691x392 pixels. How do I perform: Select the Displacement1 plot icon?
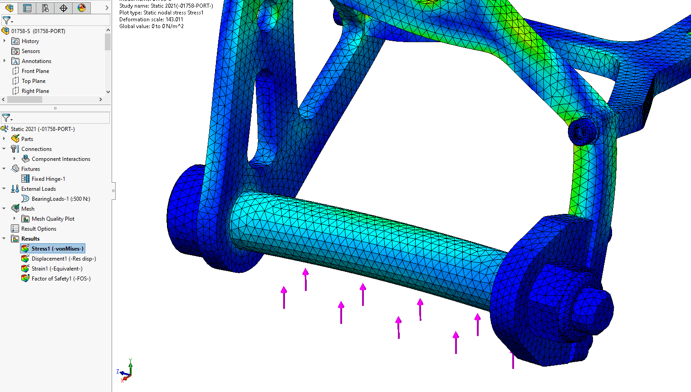[25, 258]
